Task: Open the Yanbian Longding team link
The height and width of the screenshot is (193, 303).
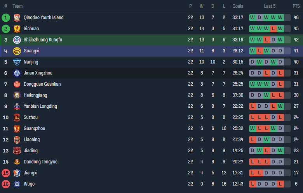Action: [40, 106]
